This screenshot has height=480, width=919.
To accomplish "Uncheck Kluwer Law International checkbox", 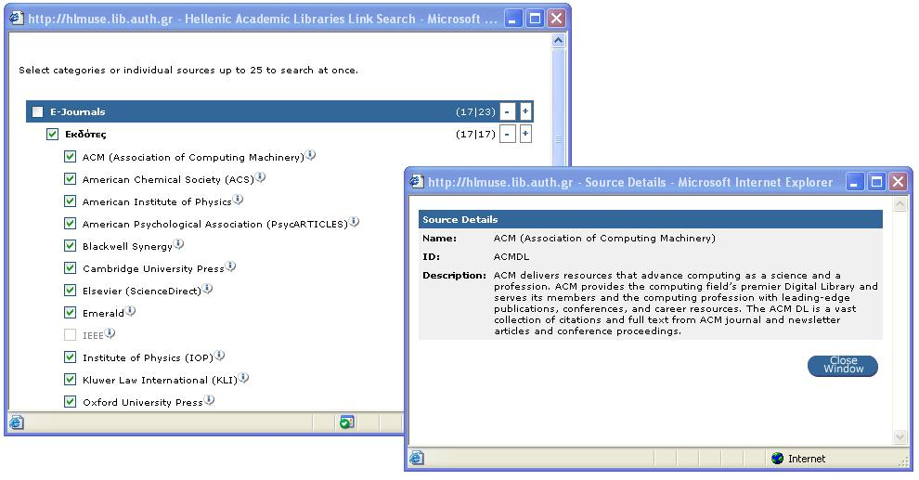I will click(x=70, y=379).
